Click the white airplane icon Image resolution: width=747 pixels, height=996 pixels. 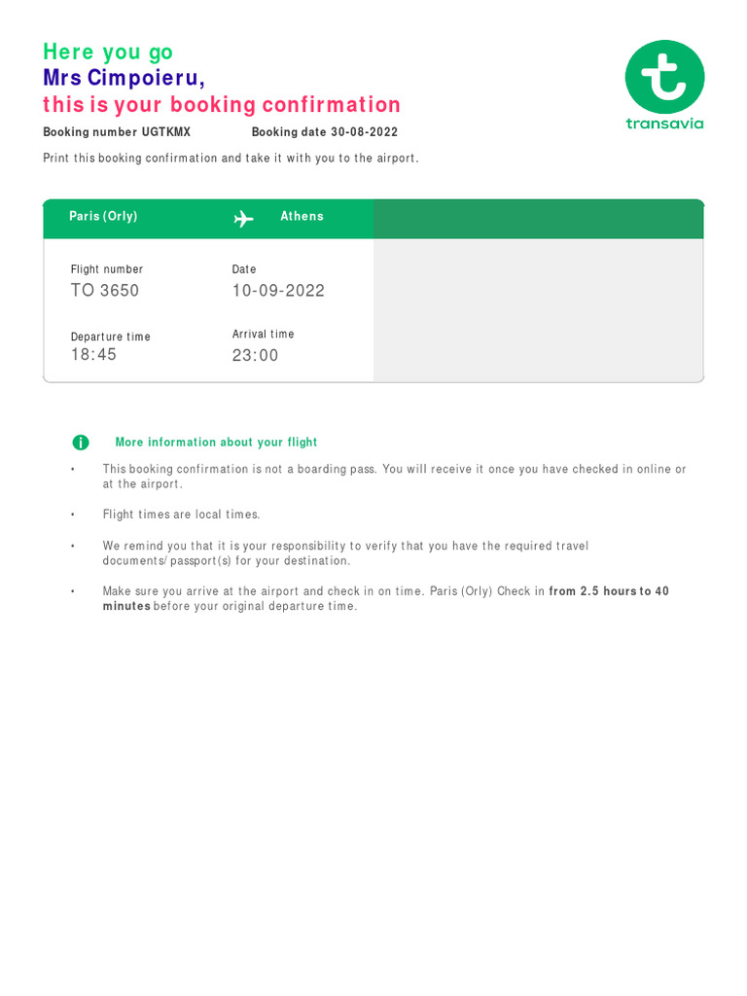(x=243, y=218)
